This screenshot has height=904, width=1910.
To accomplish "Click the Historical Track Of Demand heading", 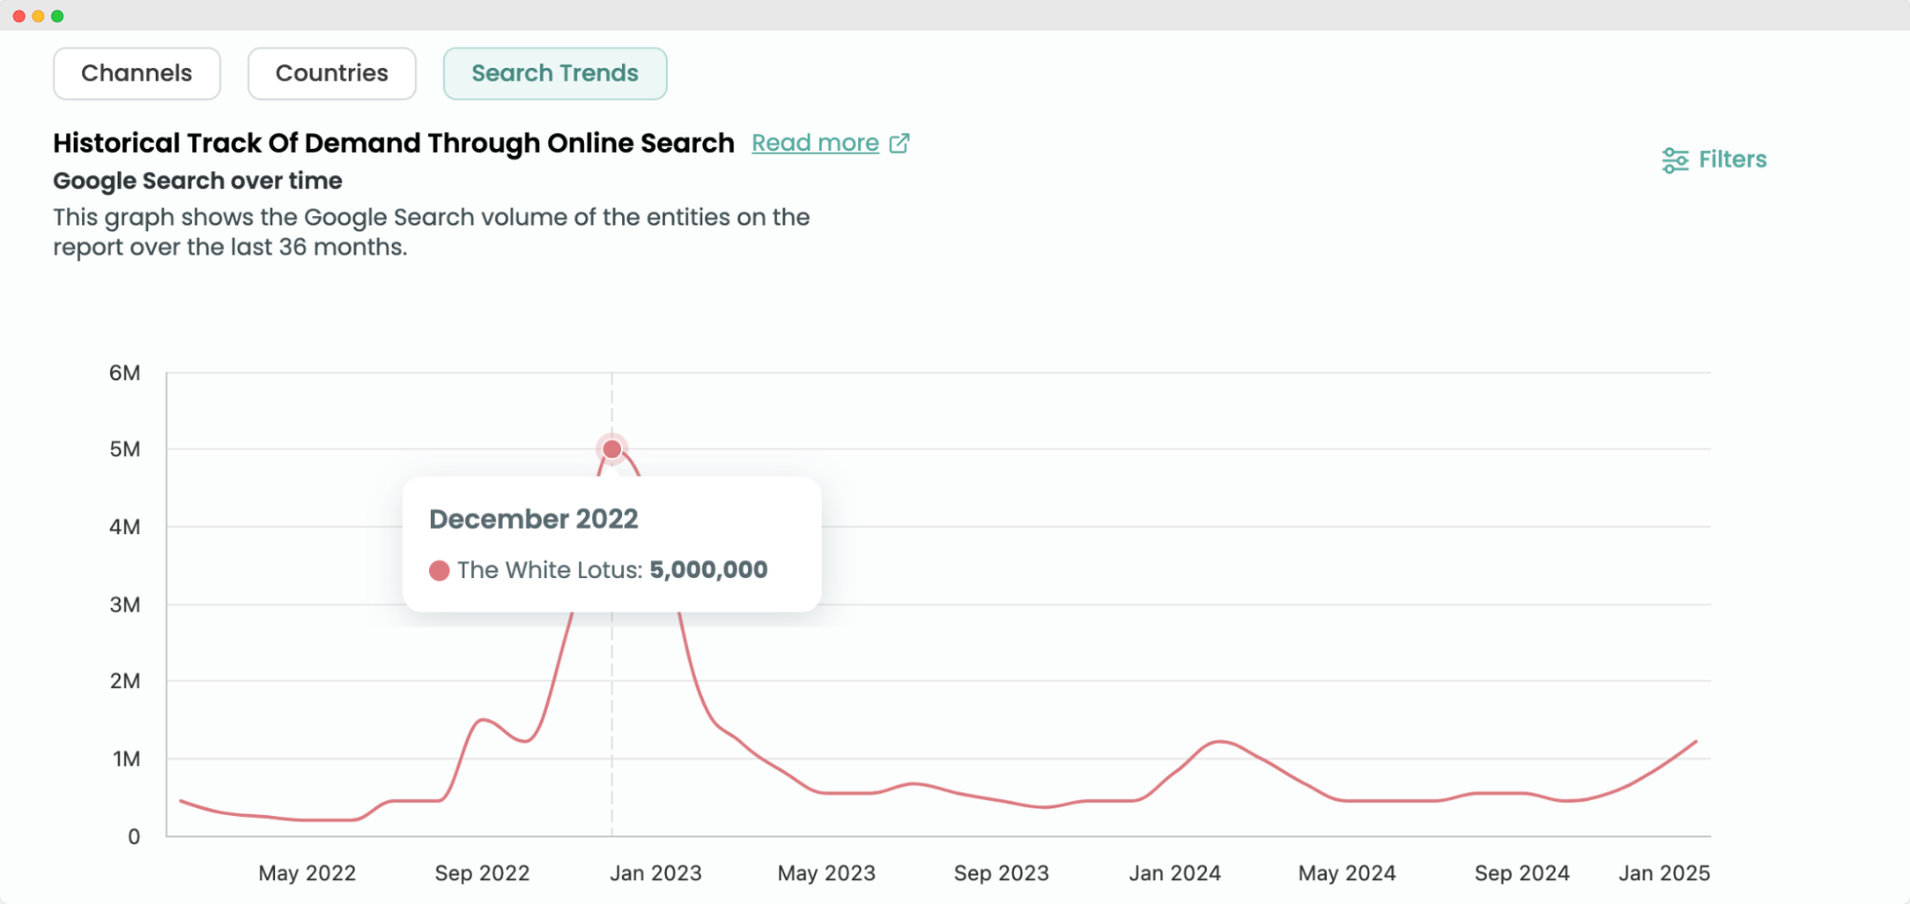I will tap(394, 143).
